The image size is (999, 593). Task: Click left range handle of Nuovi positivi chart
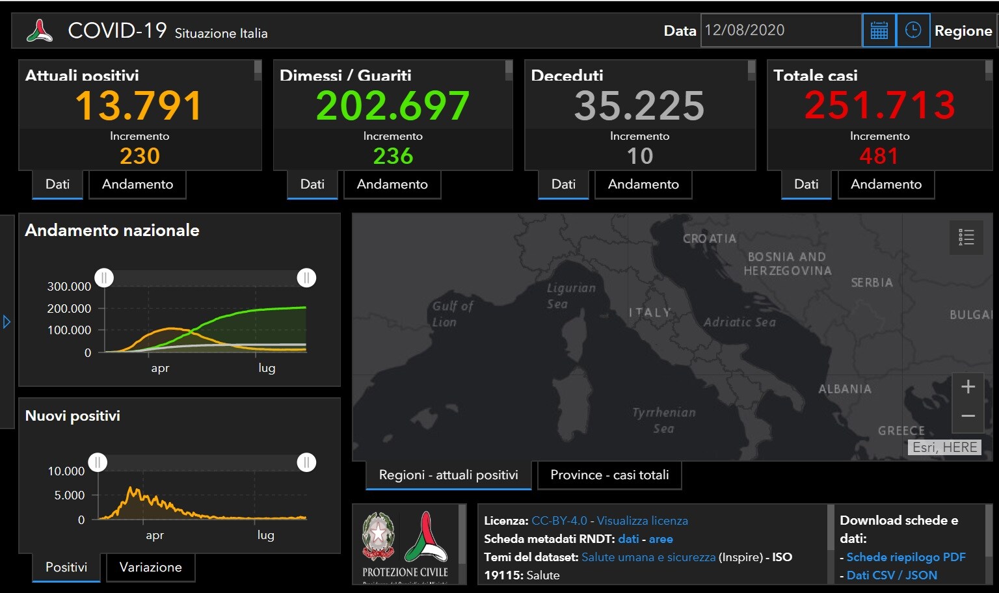[98, 462]
